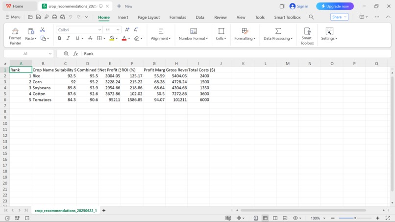This screenshot has height=222, width=395.
Task: Click the Upgrade now button
Action: pos(335,6)
